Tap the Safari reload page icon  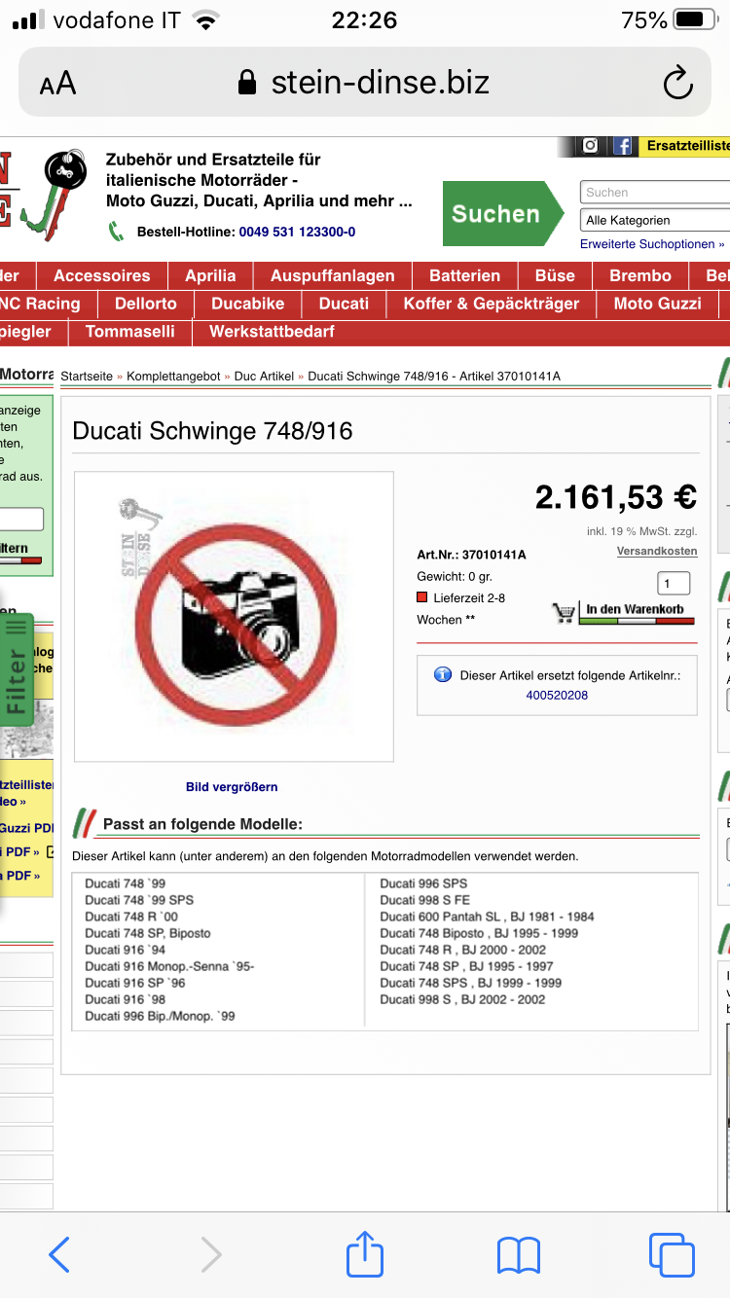(x=677, y=84)
